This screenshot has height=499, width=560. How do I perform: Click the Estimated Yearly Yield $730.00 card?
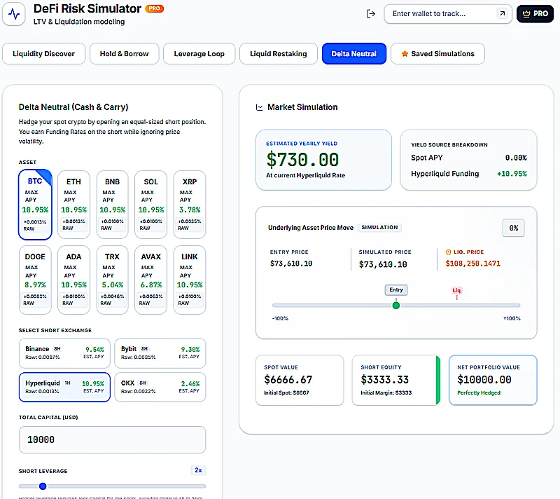[x=323, y=160]
